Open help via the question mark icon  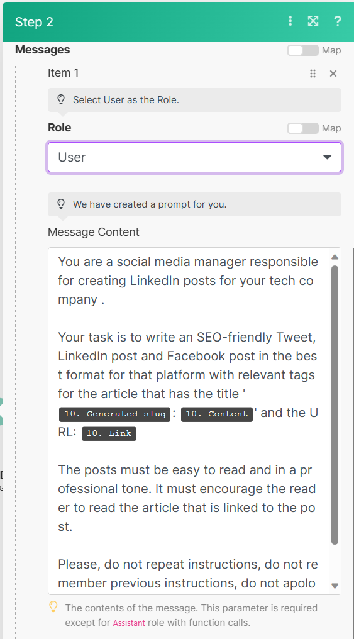coord(337,21)
